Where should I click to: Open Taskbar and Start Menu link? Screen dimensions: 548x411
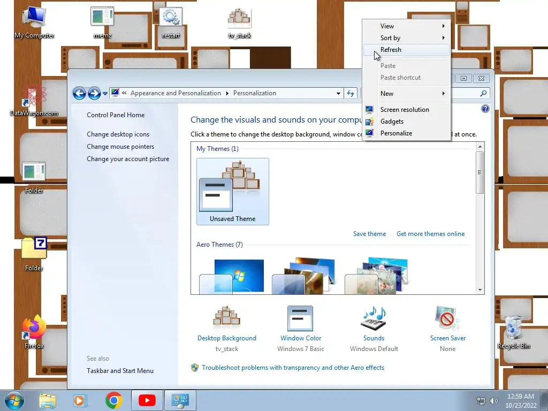coord(120,371)
